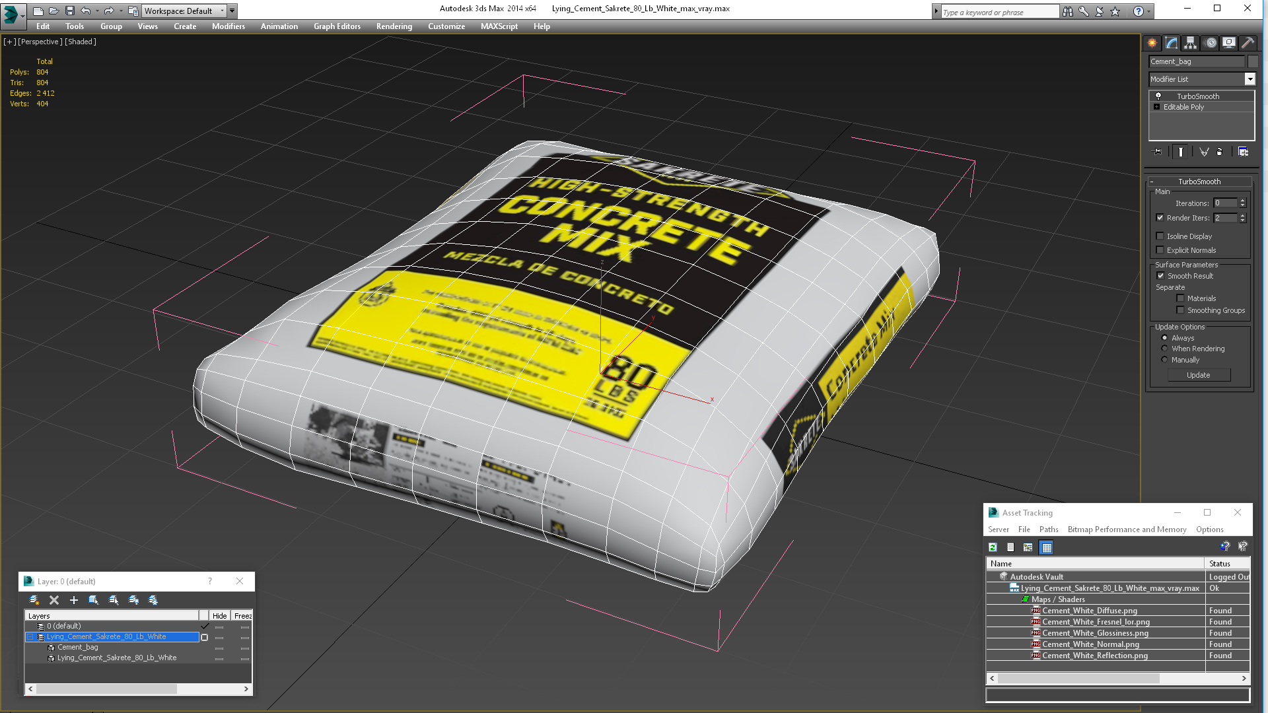Click list view icon in Asset Tracking toolbar

point(1010,547)
